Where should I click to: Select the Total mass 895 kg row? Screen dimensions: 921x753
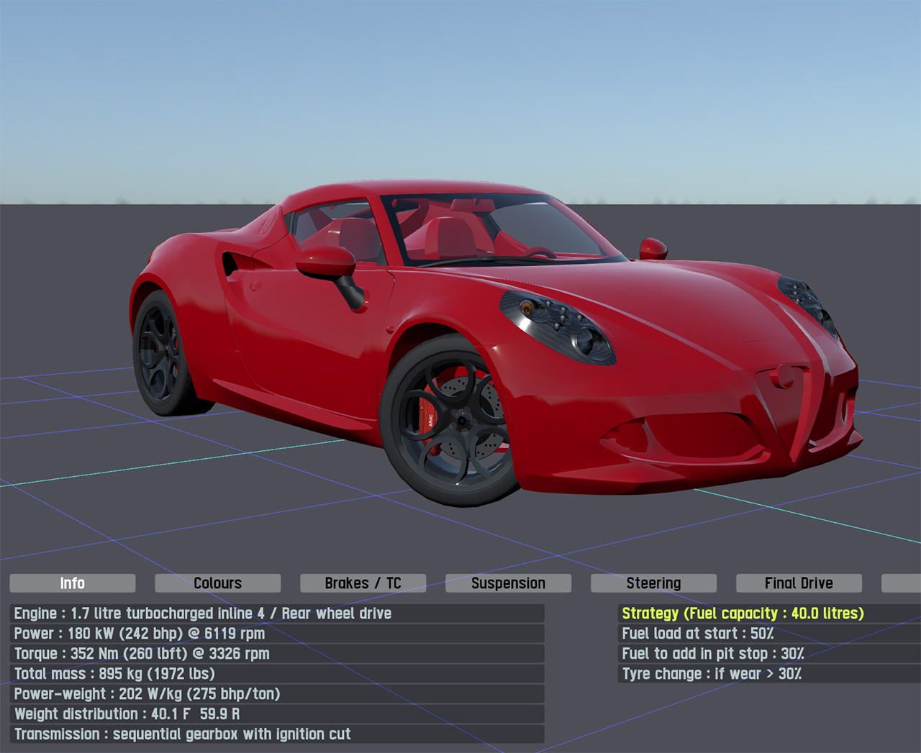[277, 674]
